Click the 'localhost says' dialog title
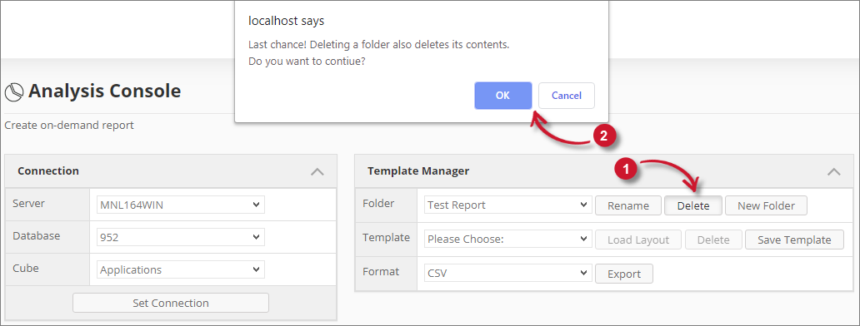This screenshot has height=326, width=860. click(x=287, y=21)
